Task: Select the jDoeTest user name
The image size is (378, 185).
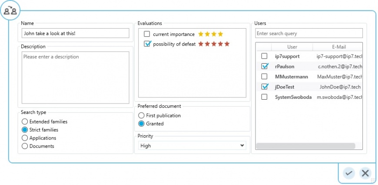Action: [285, 87]
